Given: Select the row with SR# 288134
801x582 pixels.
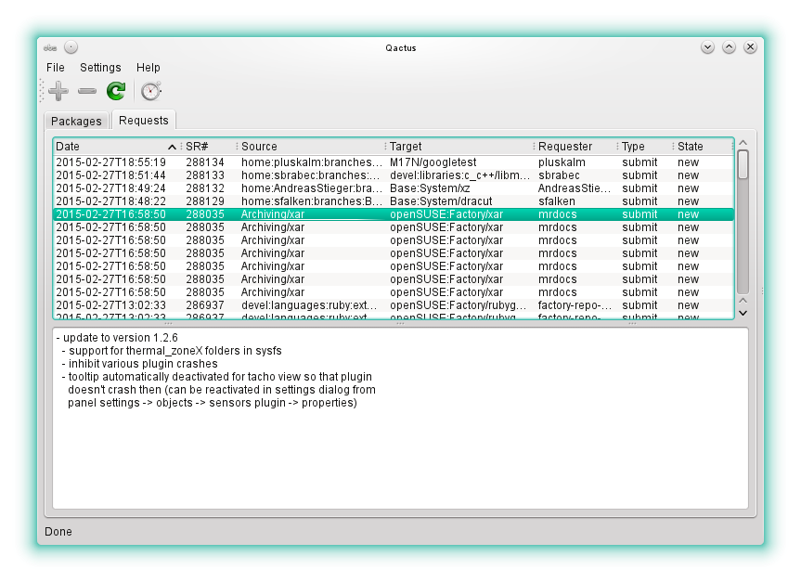Looking at the screenshot, I should click(394, 162).
